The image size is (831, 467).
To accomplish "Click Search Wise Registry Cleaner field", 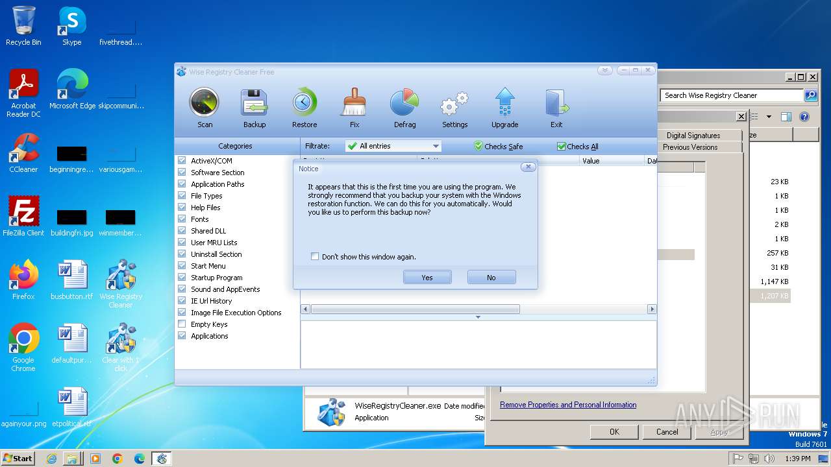I will tap(732, 95).
